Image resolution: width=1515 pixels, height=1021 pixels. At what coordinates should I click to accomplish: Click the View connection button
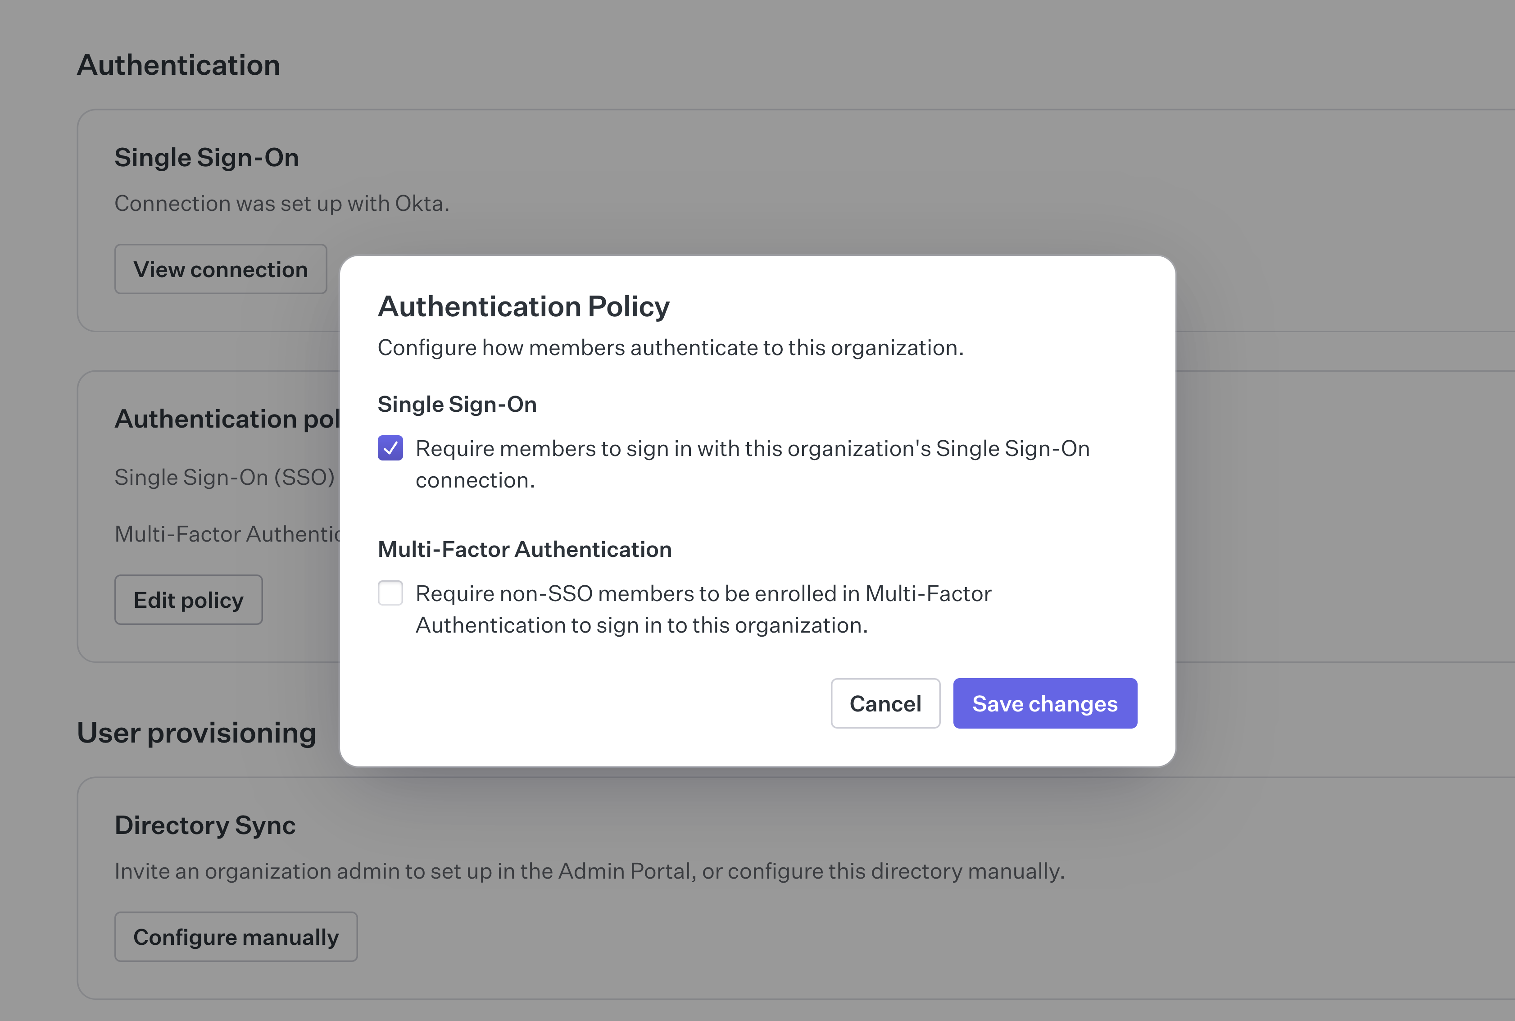point(221,269)
